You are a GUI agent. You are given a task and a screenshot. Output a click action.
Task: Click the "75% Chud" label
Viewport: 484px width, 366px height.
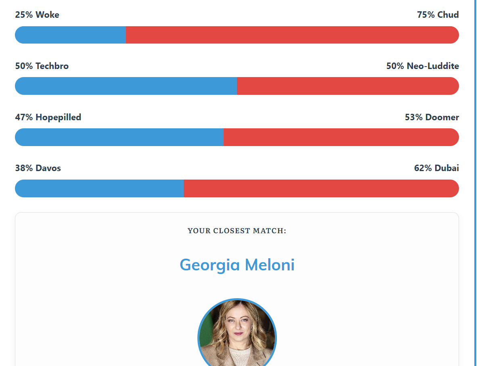pos(438,15)
